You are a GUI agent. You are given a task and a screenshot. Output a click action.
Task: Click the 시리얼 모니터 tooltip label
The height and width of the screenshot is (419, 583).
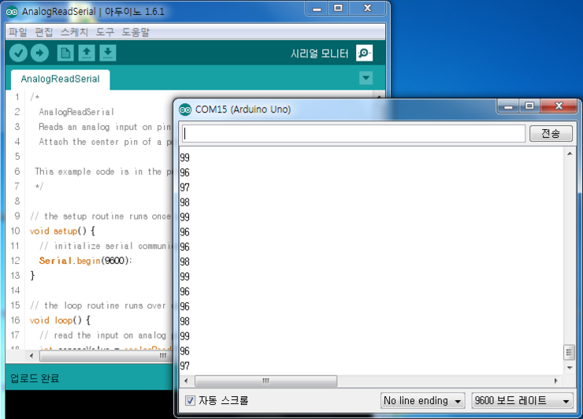[319, 54]
